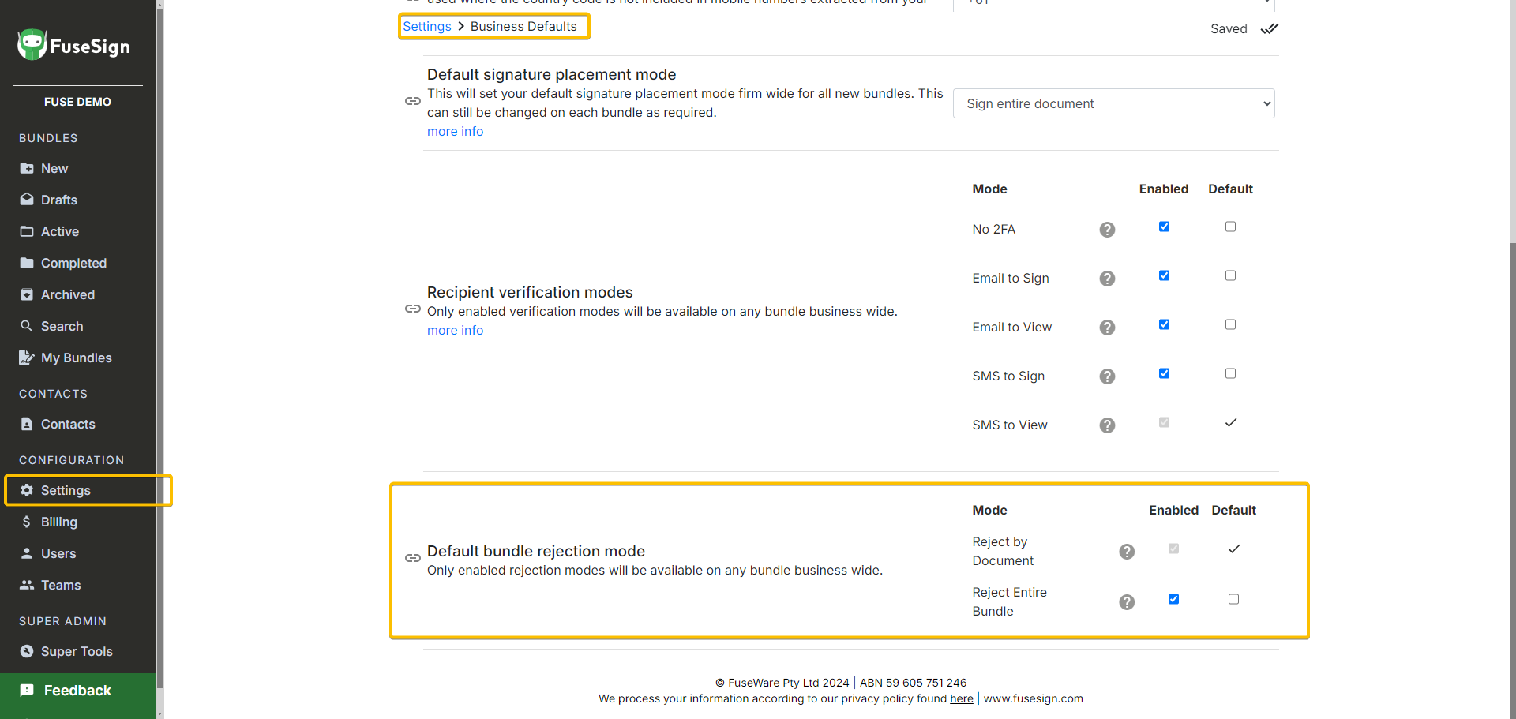This screenshot has height=719, width=1516.
Task: Click anchor link icon beside Recipient verification modes
Action: (412, 309)
